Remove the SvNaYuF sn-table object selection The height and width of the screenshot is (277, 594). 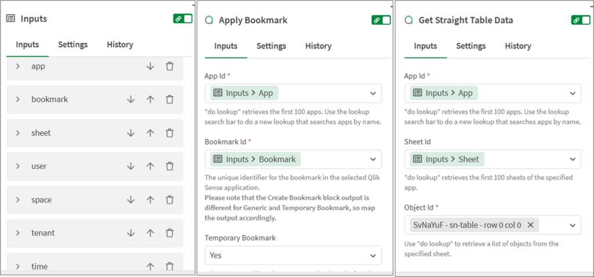point(530,225)
